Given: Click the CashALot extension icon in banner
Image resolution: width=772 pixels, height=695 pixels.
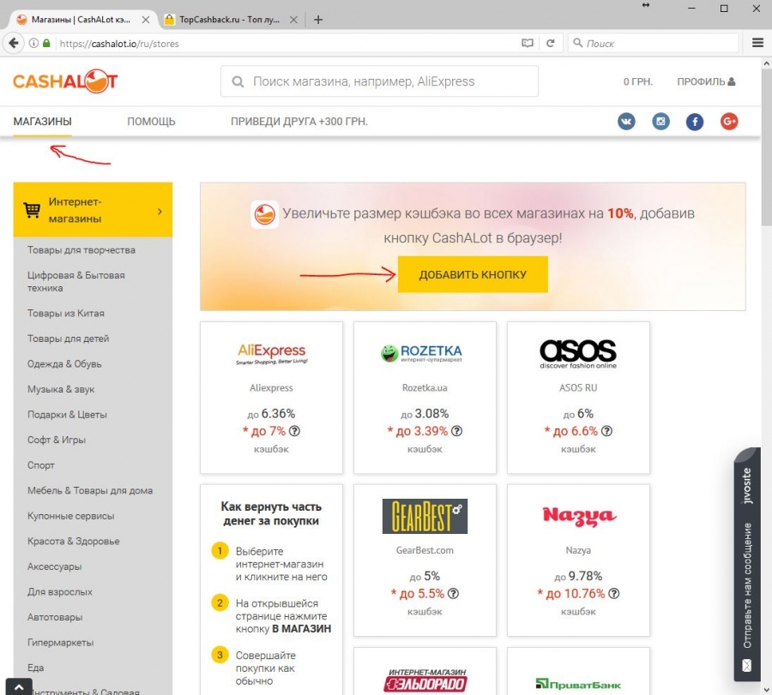Looking at the screenshot, I should tap(264, 214).
